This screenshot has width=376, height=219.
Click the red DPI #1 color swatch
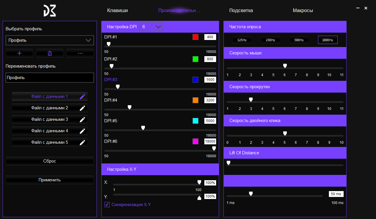[196, 37]
